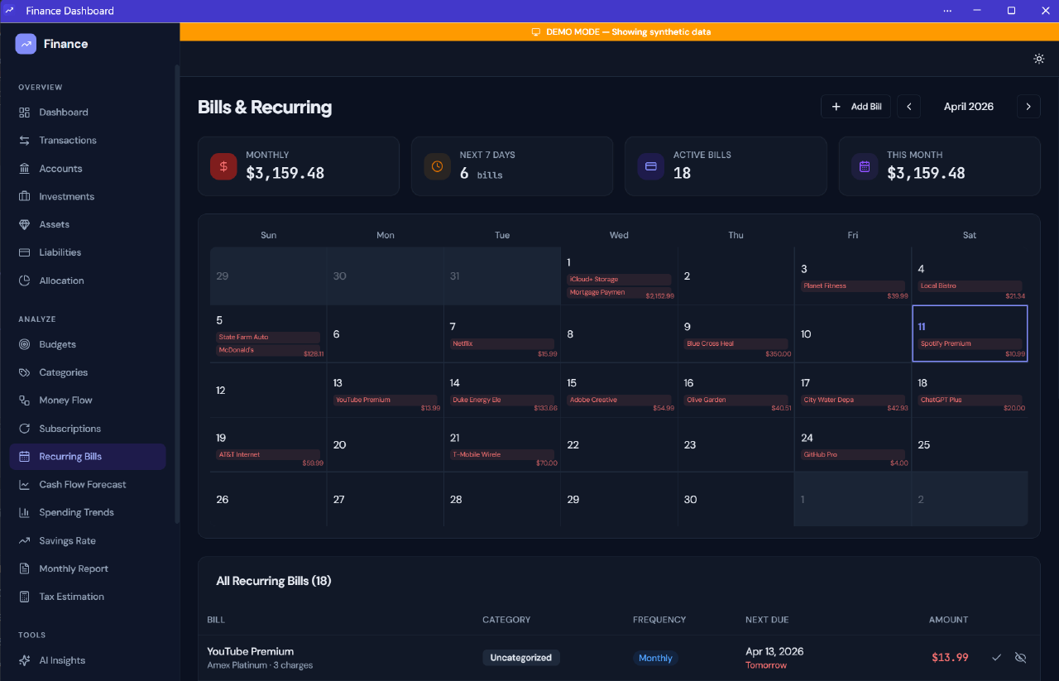
Task: Toggle the light/dark theme sun icon
Action: point(1038,59)
